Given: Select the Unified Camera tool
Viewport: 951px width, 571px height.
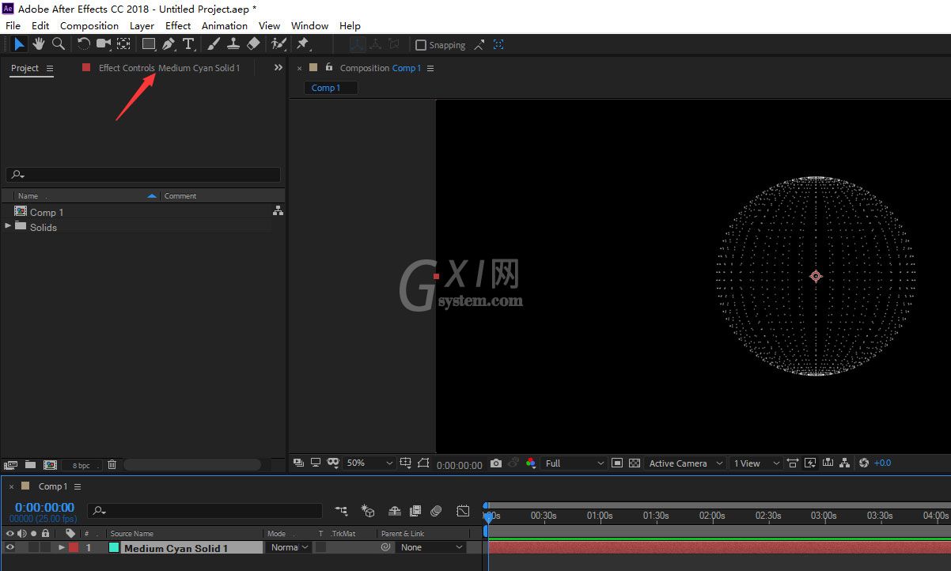Looking at the screenshot, I should [x=104, y=44].
